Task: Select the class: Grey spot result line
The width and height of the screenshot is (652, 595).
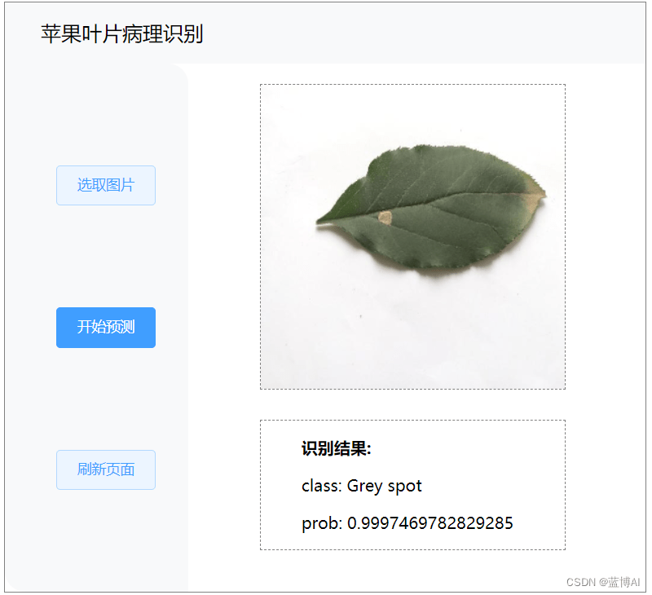Action: tap(361, 486)
